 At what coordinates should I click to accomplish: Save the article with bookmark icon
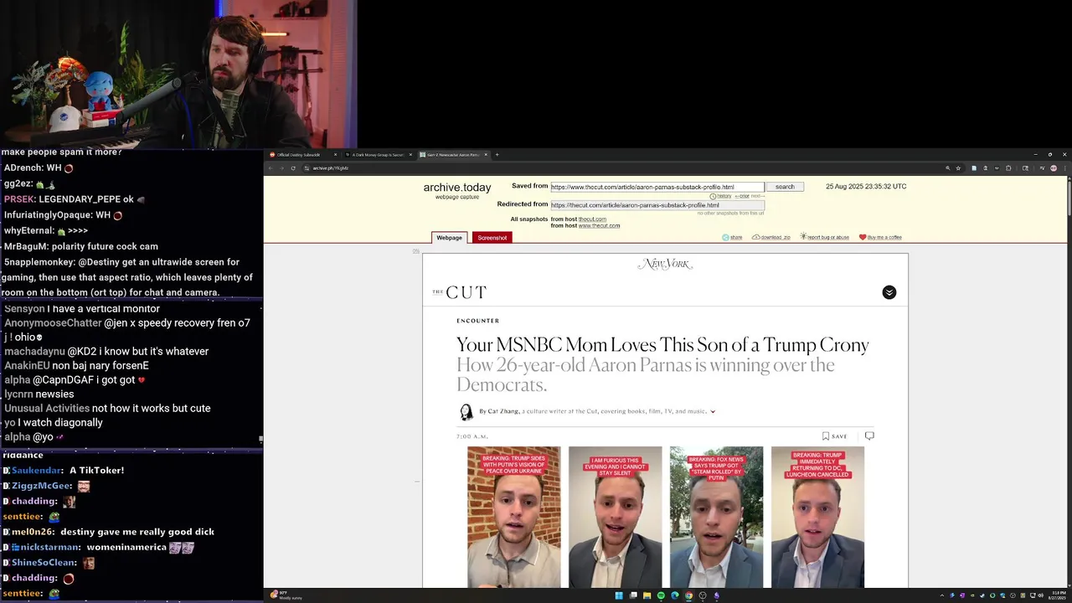pos(834,435)
